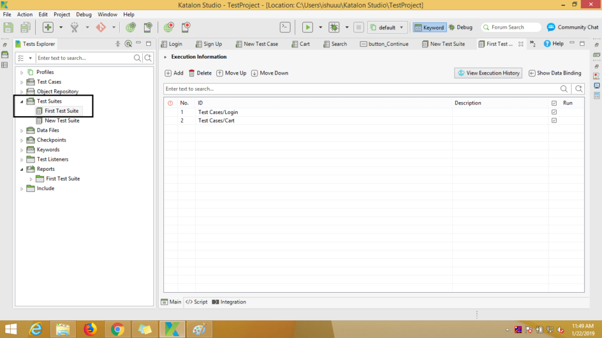The height and width of the screenshot is (338, 602).
Task: Open Katalon Studio taskbar icon
Action: tap(172, 329)
